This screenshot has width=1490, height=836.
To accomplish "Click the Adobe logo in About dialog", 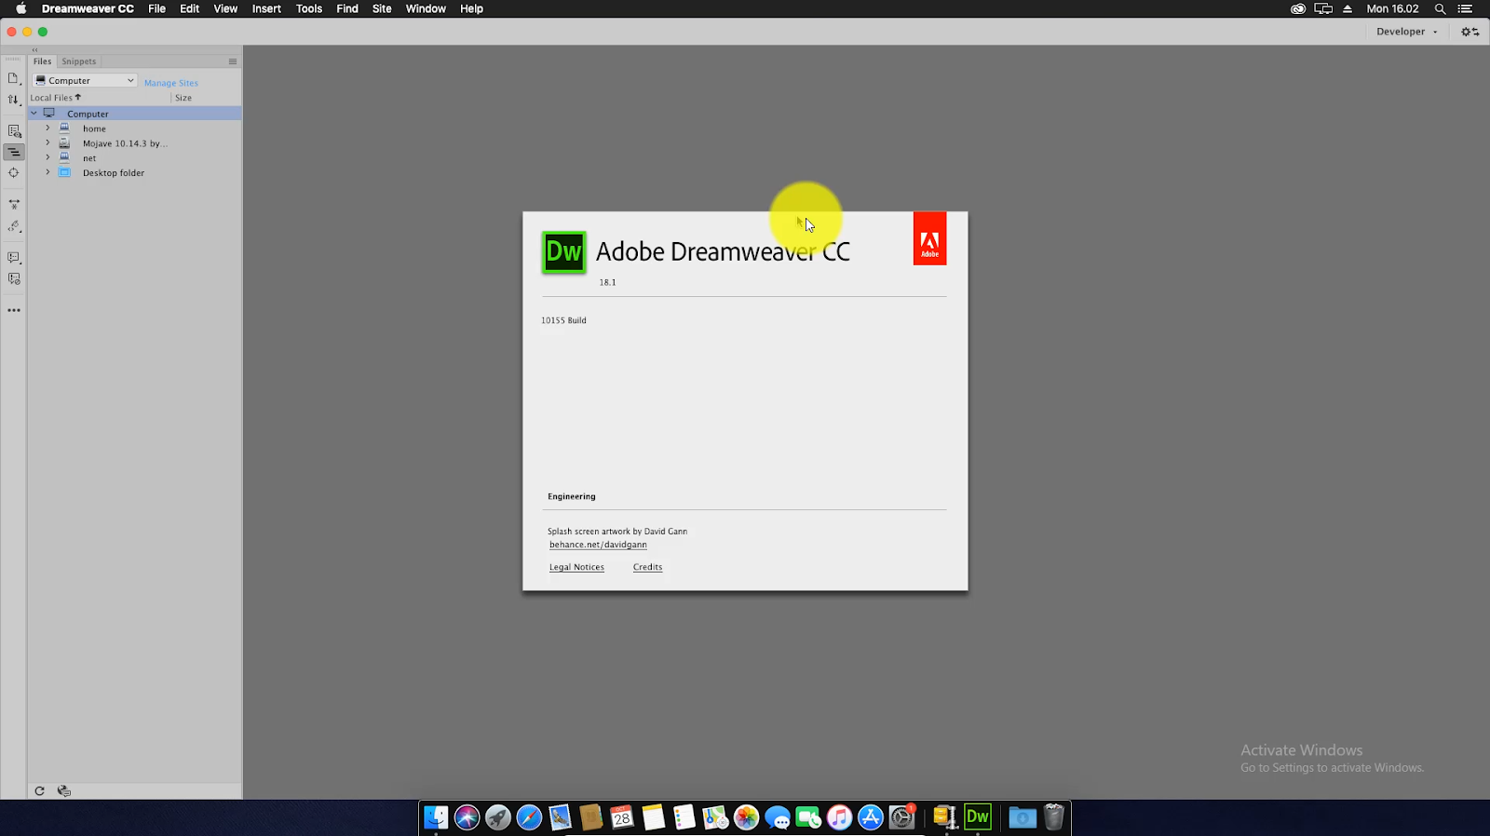I will pyautogui.click(x=929, y=238).
